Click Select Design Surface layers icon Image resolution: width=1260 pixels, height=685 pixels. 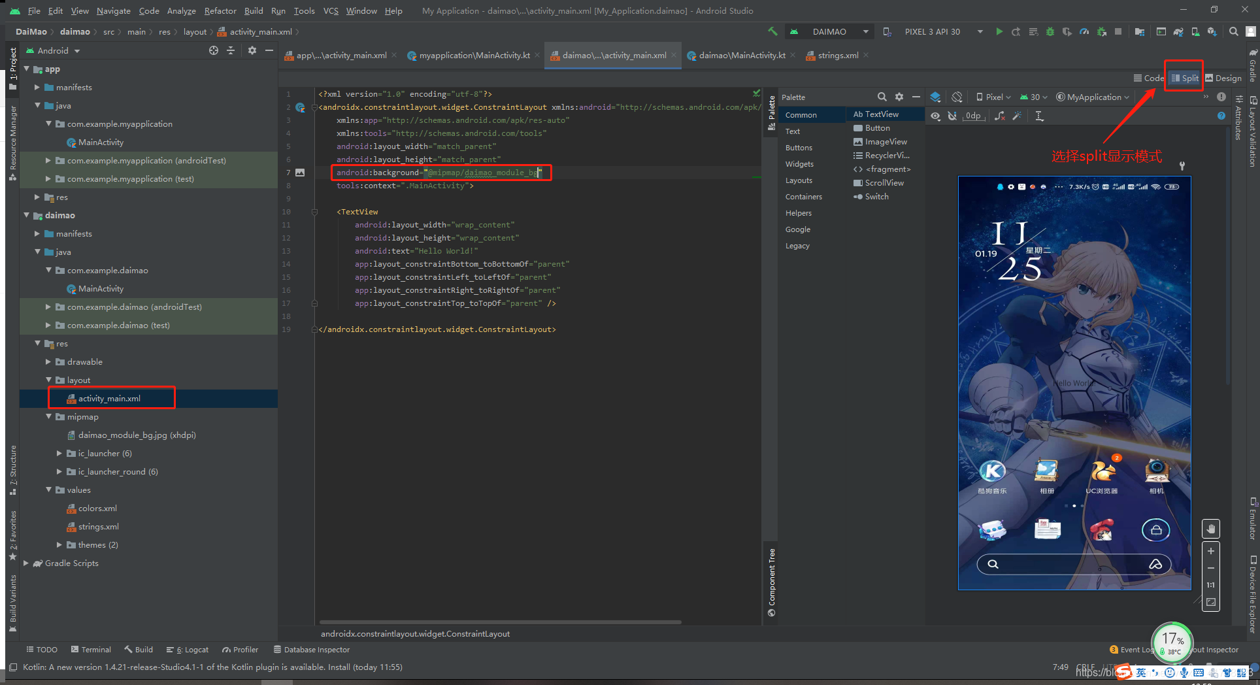(936, 97)
